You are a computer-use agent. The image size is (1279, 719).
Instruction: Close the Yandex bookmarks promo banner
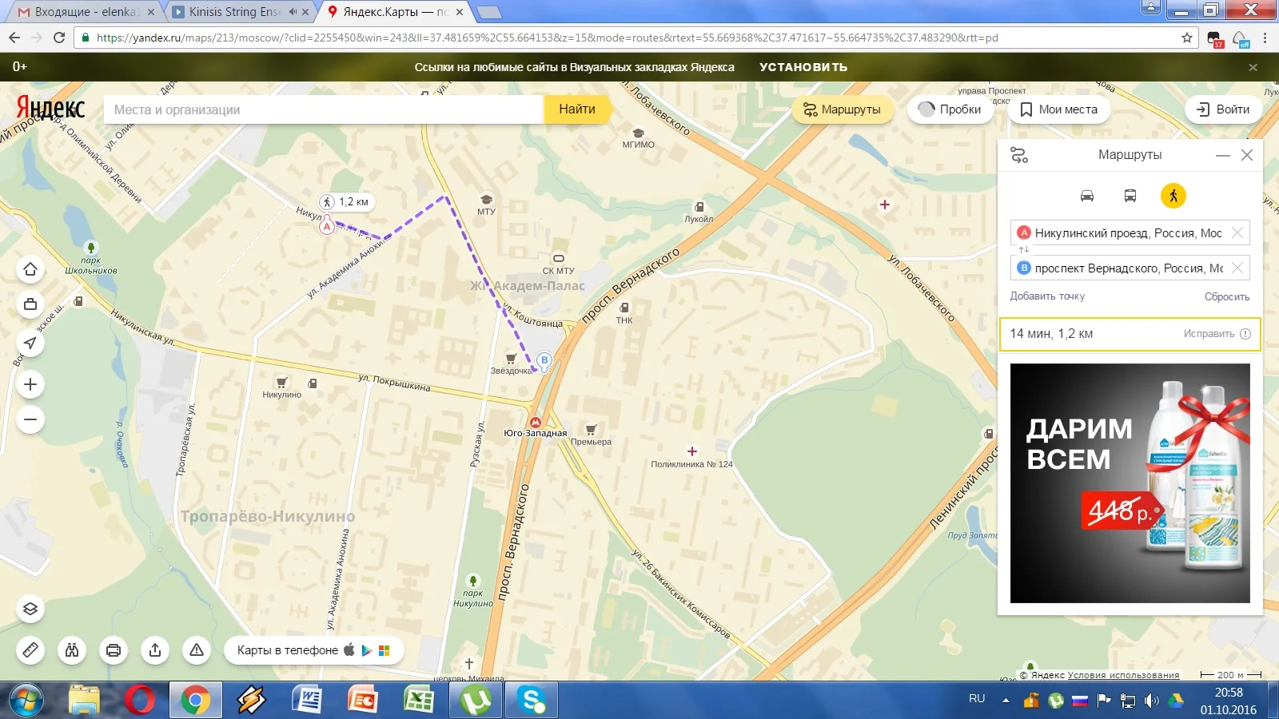point(1253,67)
